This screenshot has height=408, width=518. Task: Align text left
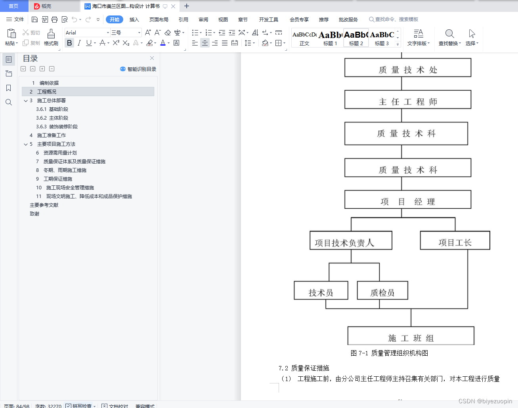[195, 43]
